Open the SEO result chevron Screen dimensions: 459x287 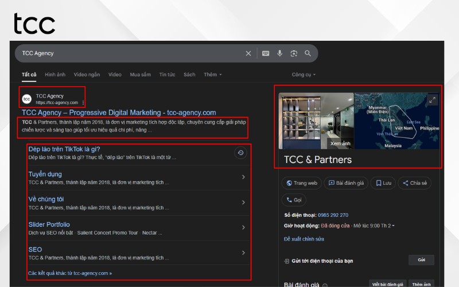pyautogui.click(x=243, y=253)
